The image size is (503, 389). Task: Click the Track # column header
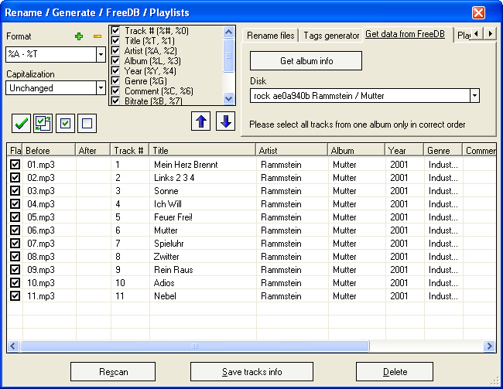tap(130, 150)
